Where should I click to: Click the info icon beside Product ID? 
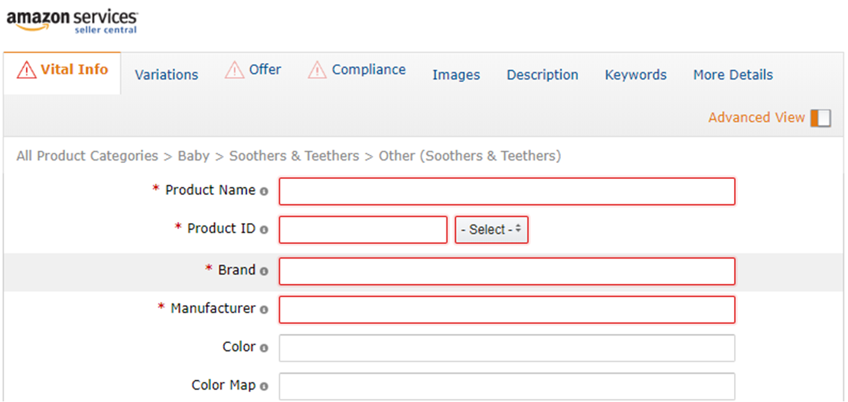click(x=264, y=230)
